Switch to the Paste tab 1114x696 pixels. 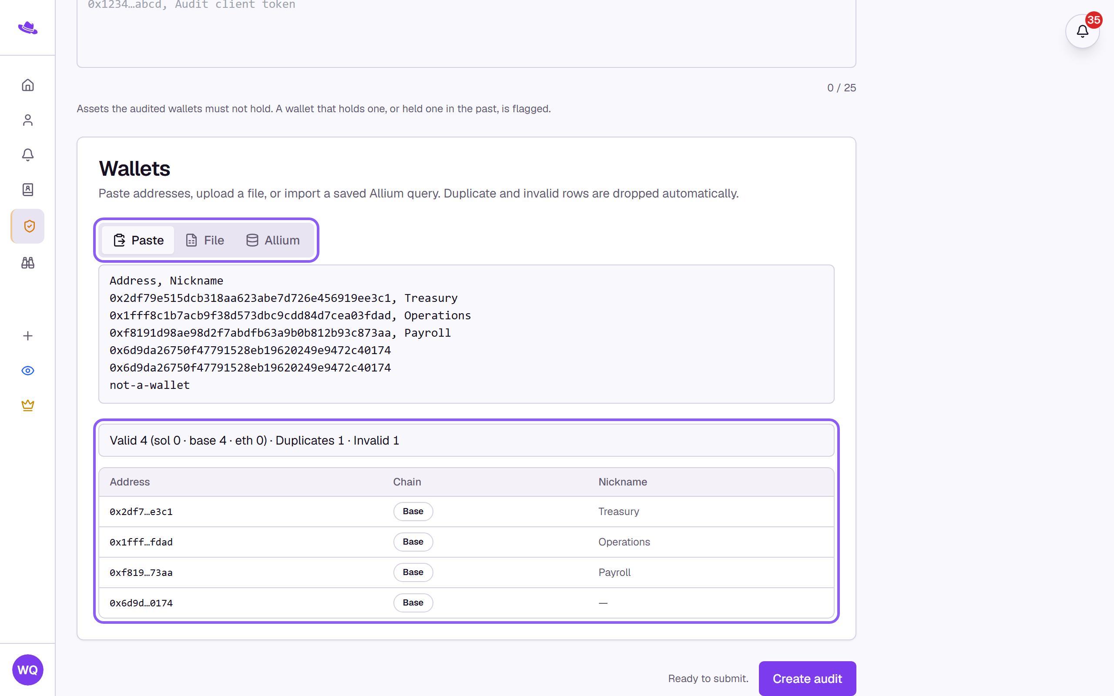pyautogui.click(x=138, y=240)
